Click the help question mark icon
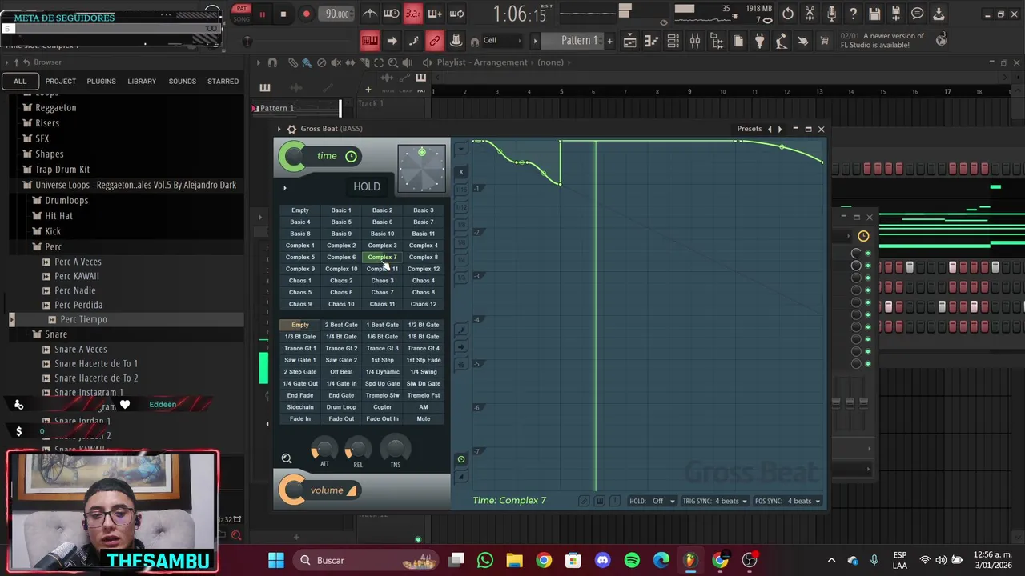This screenshot has width=1025, height=576. 853,14
